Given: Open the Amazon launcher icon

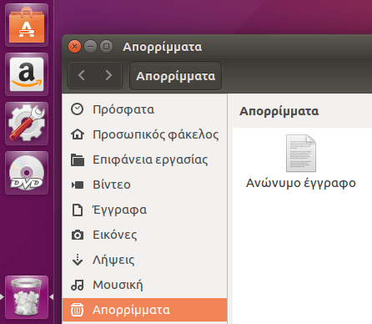Looking at the screenshot, I should coord(27,74).
